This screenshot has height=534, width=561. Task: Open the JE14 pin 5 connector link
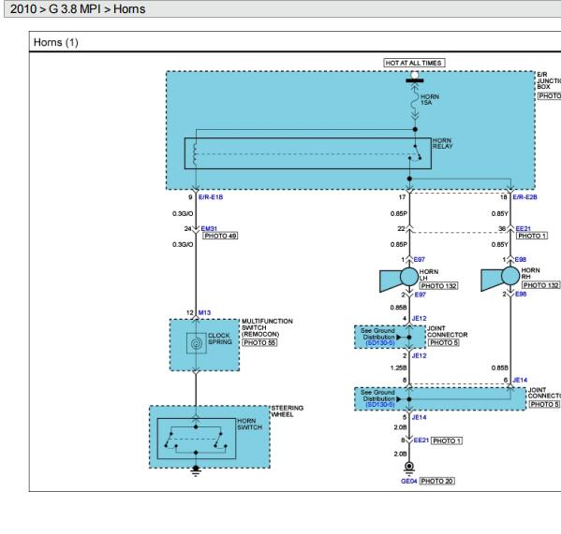(x=419, y=417)
